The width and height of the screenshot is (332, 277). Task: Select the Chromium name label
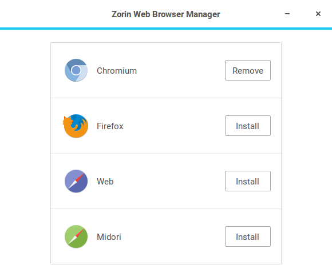point(117,71)
